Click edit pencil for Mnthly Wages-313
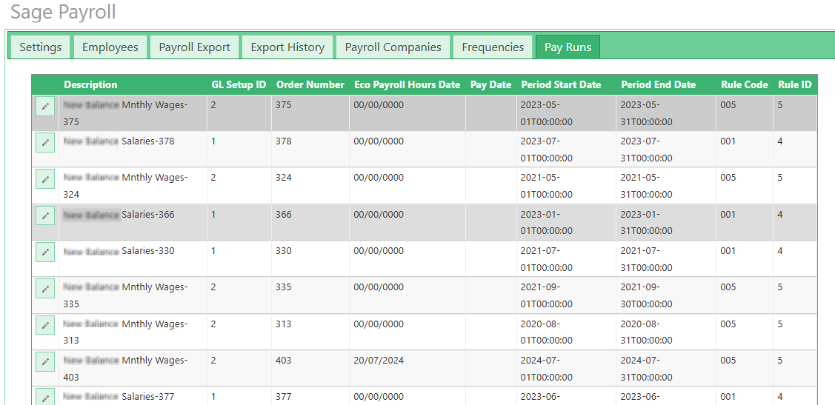 [x=45, y=324]
